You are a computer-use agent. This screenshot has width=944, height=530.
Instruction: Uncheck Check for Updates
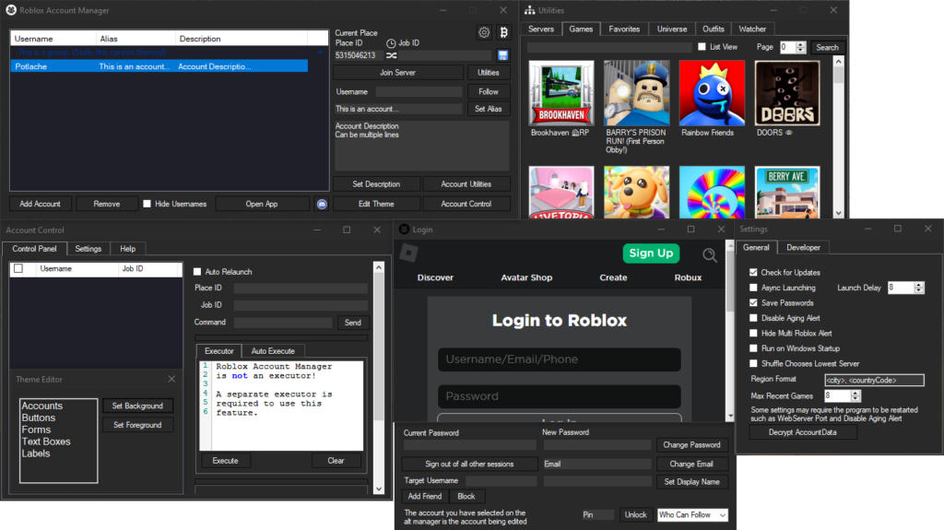click(x=753, y=272)
